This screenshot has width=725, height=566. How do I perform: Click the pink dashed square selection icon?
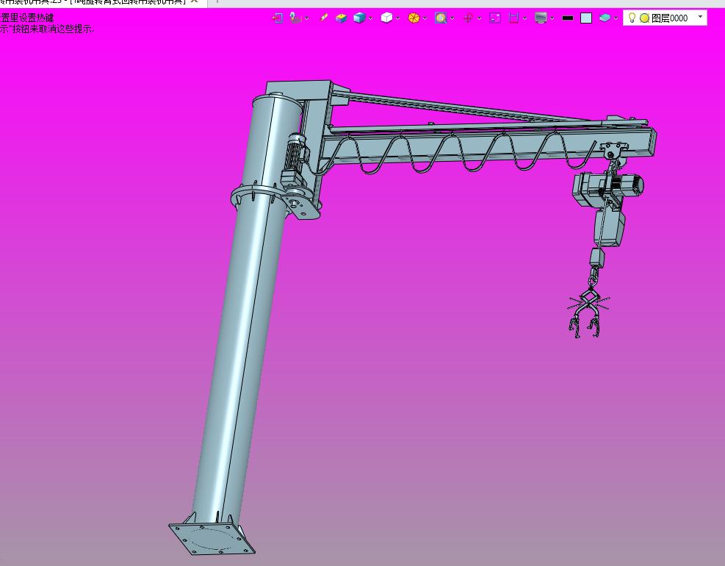495,18
